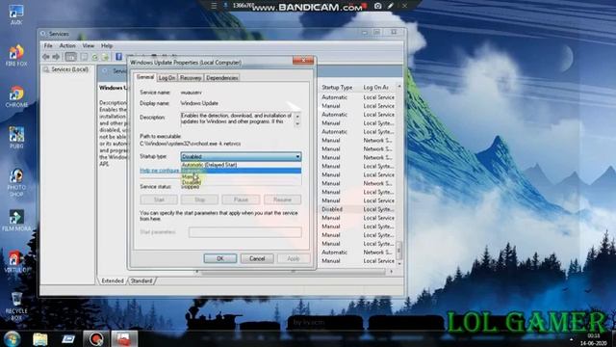
Task: Switch to the Standard tab in Services
Action: click(141, 280)
